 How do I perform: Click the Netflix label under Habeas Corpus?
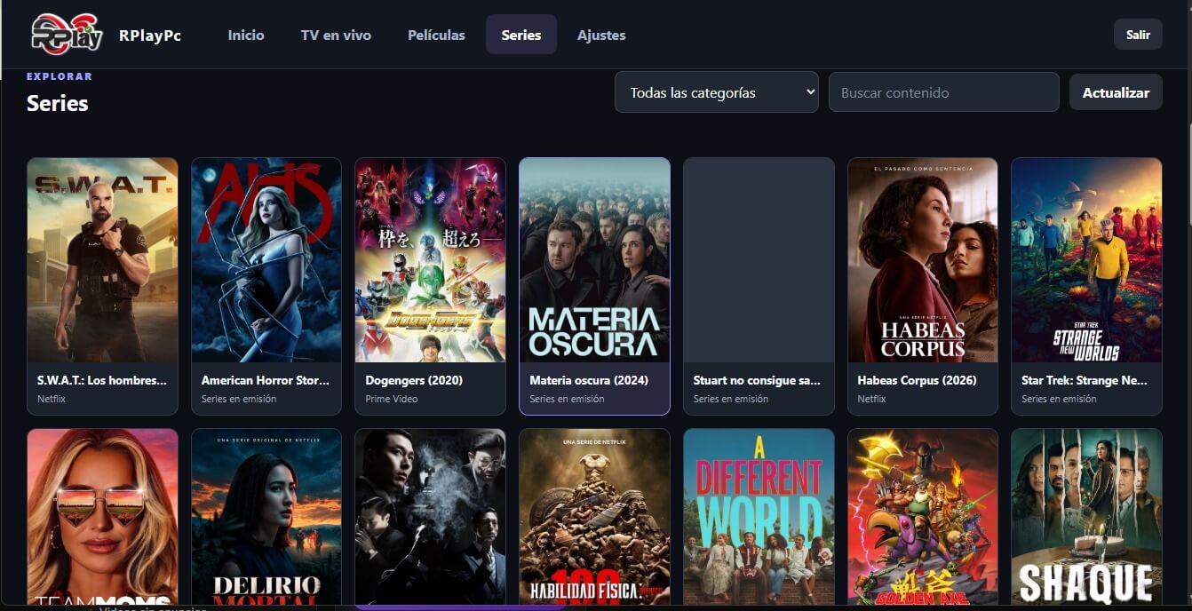(871, 399)
